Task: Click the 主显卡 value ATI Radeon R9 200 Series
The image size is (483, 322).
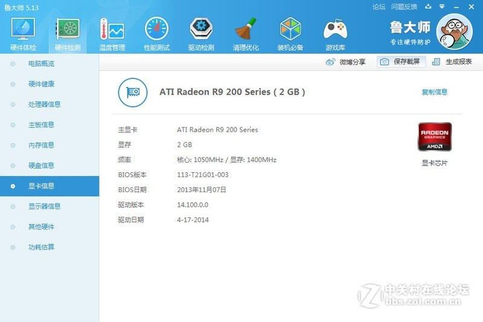Action: coord(217,130)
